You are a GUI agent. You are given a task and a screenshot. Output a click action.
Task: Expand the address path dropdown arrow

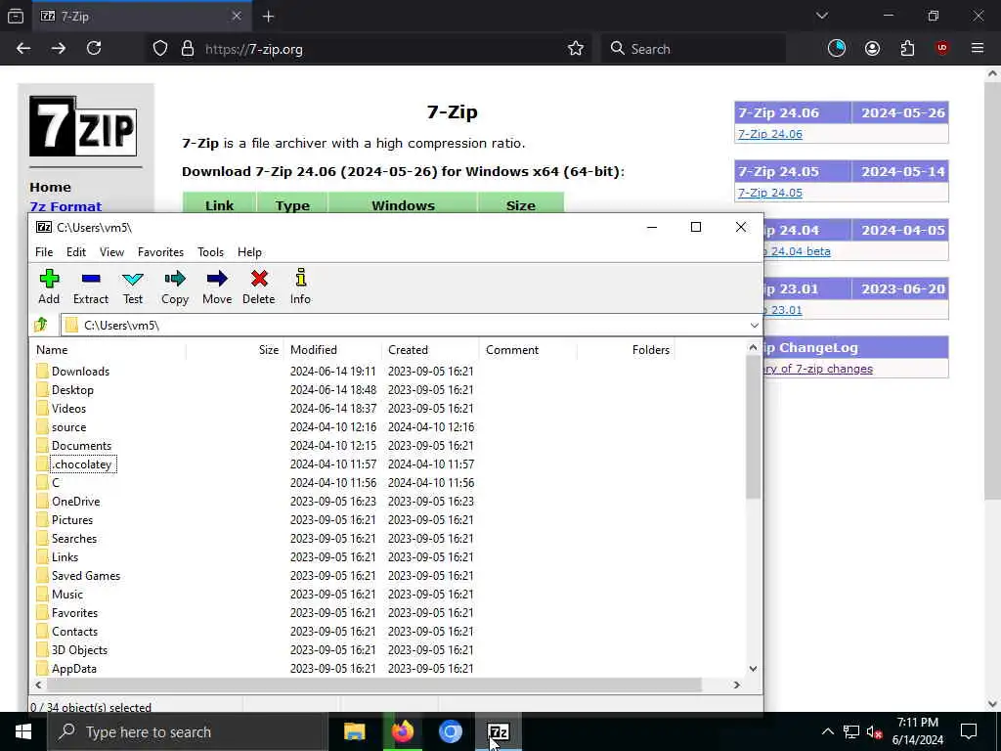[x=754, y=326]
